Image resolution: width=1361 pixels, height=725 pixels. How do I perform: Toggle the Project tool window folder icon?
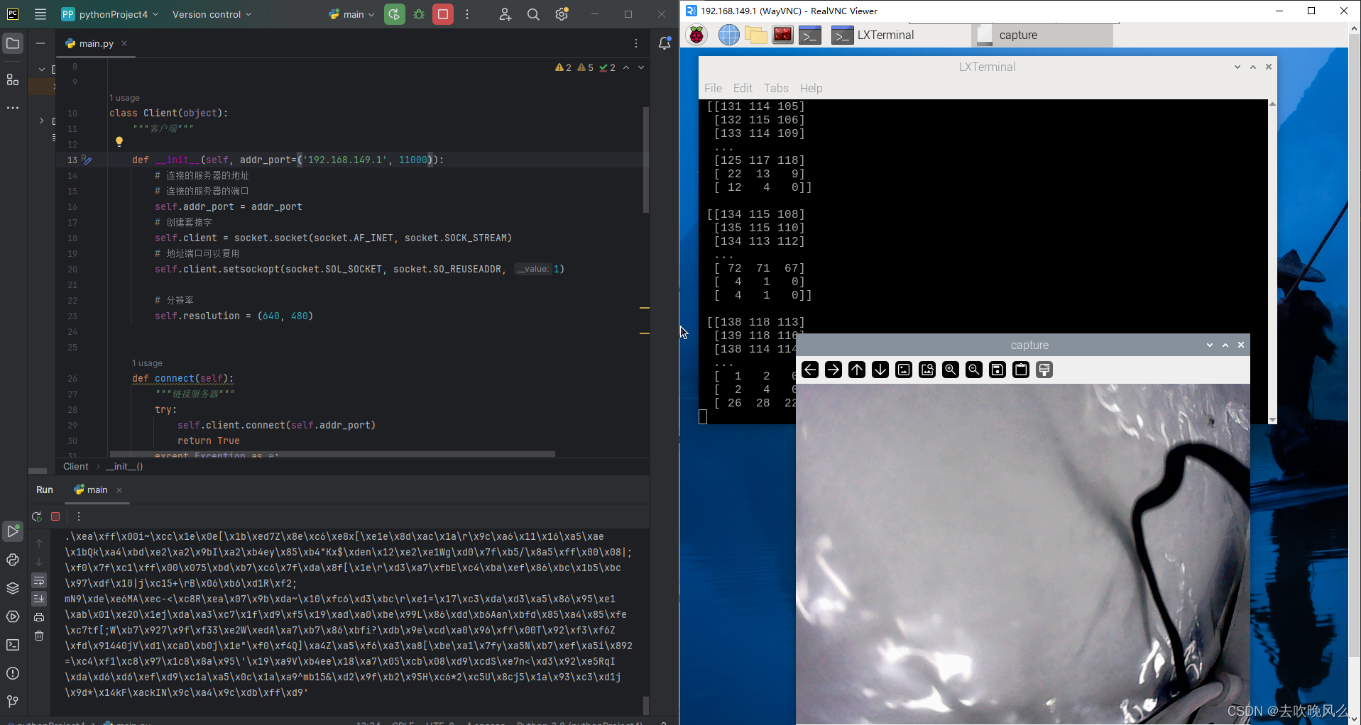[x=13, y=43]
